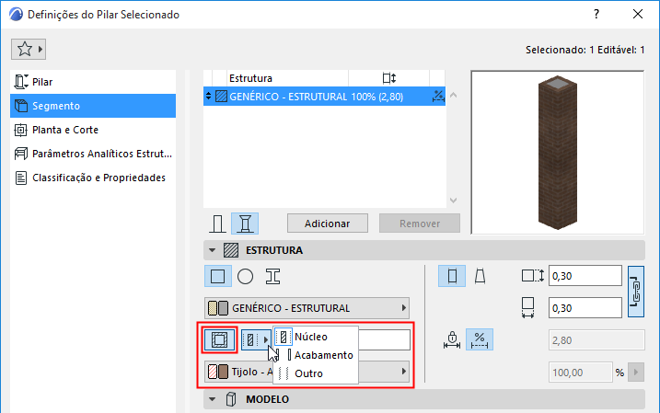Viewport: 660px width, 413px height.
Task: Select the uniform straight segment icon
Action: pyautogui.click(x=453, y=275)
